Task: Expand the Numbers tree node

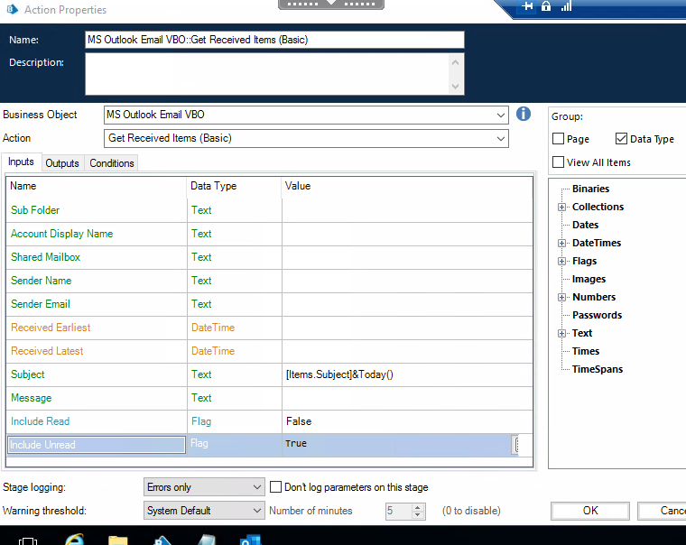Action: pos(561,298)
